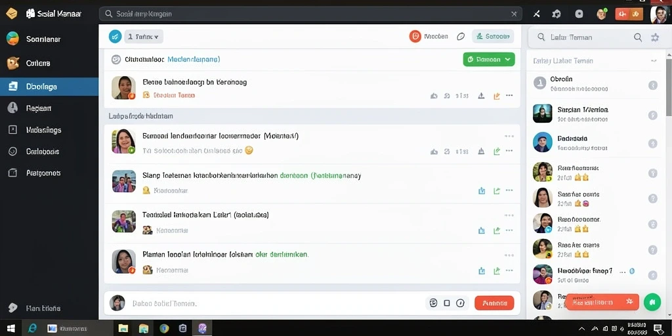Click status badge beside Obrolin contact
The image size is (672, 336).
pyautogui.click(x=653, y=85)
